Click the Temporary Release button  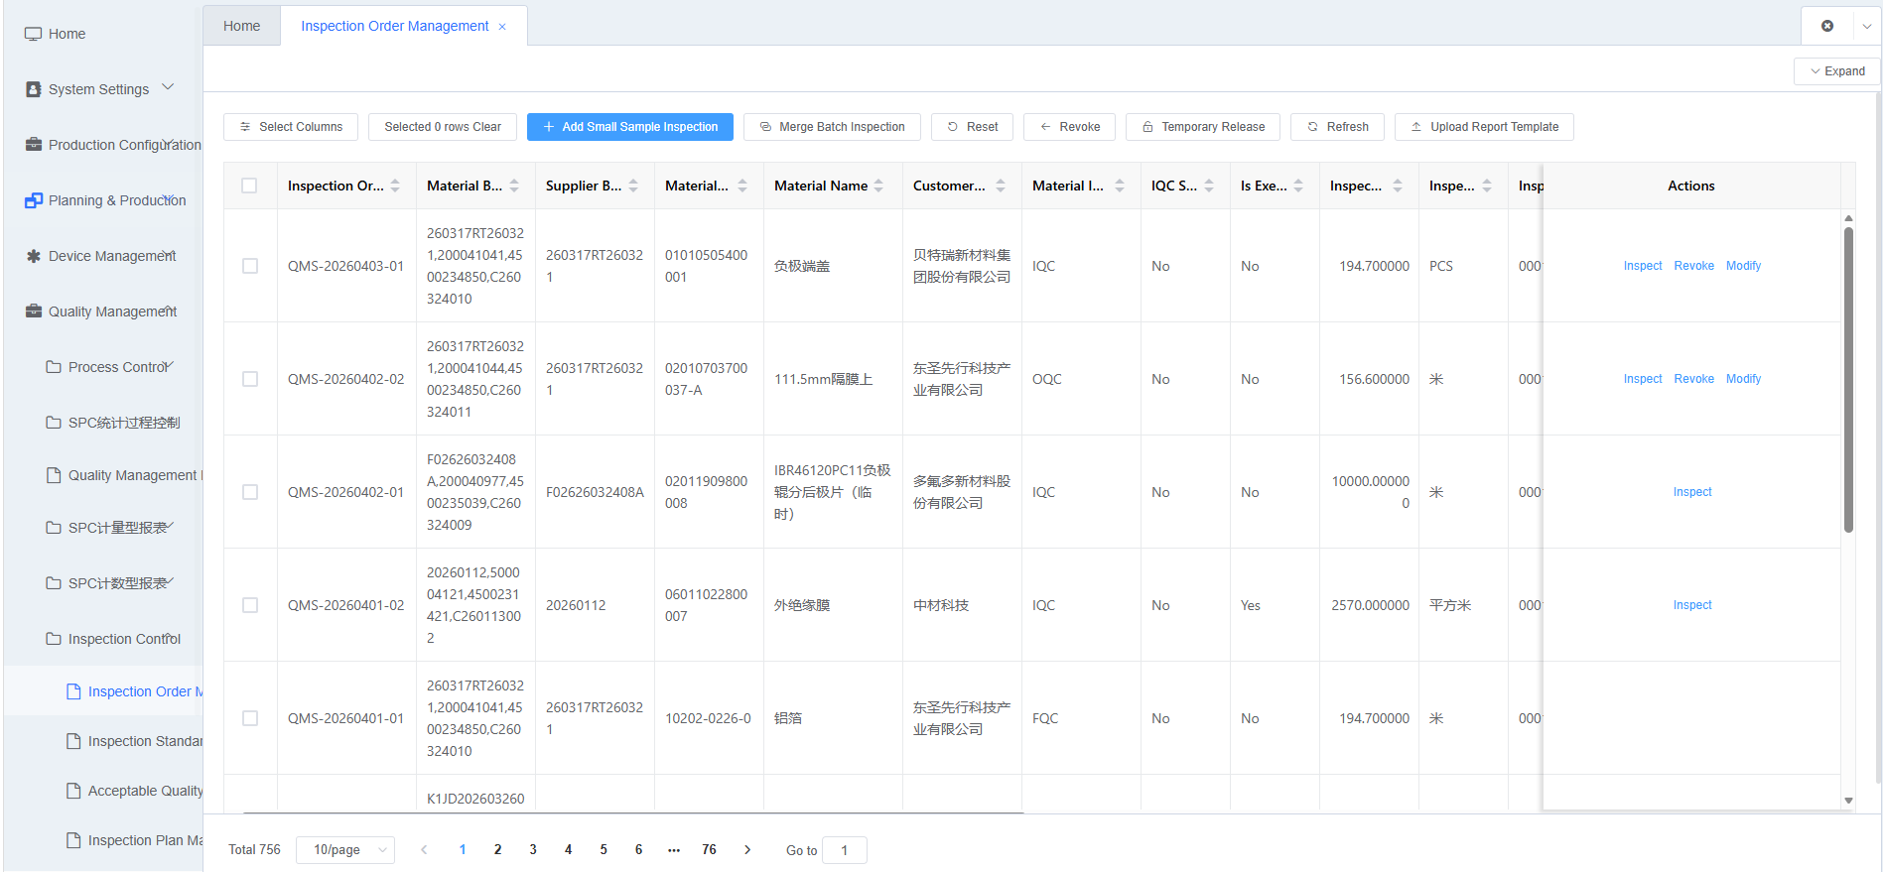coord(1203,127)
